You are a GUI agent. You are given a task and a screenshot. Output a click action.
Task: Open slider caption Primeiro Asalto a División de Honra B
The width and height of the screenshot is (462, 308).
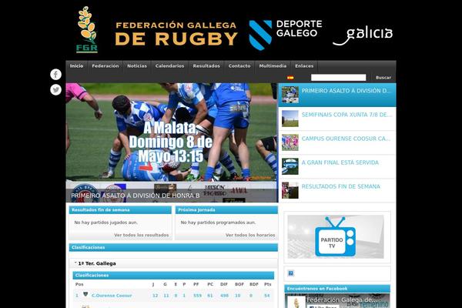click(x=136, y=196)
